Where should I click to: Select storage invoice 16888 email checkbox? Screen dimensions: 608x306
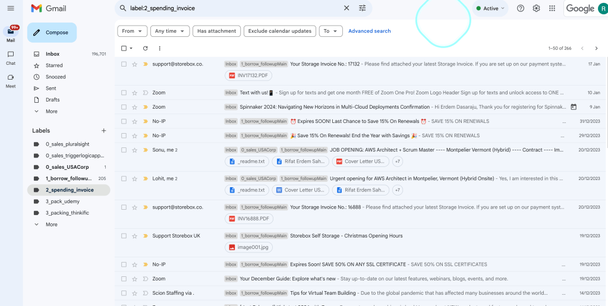click(x=124, y=207)
